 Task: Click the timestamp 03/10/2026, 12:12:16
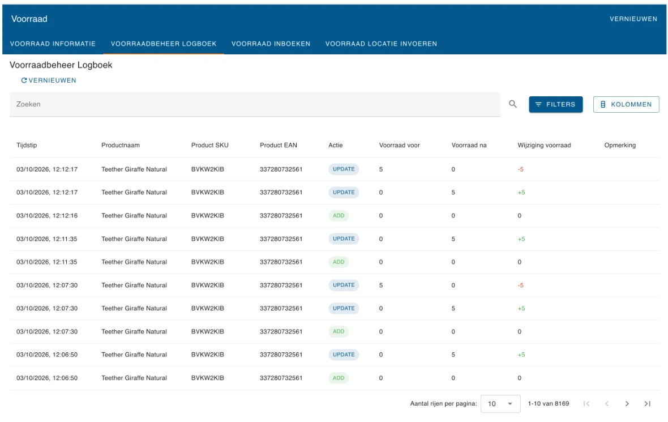pyautogui.click(x=47, y=216)
